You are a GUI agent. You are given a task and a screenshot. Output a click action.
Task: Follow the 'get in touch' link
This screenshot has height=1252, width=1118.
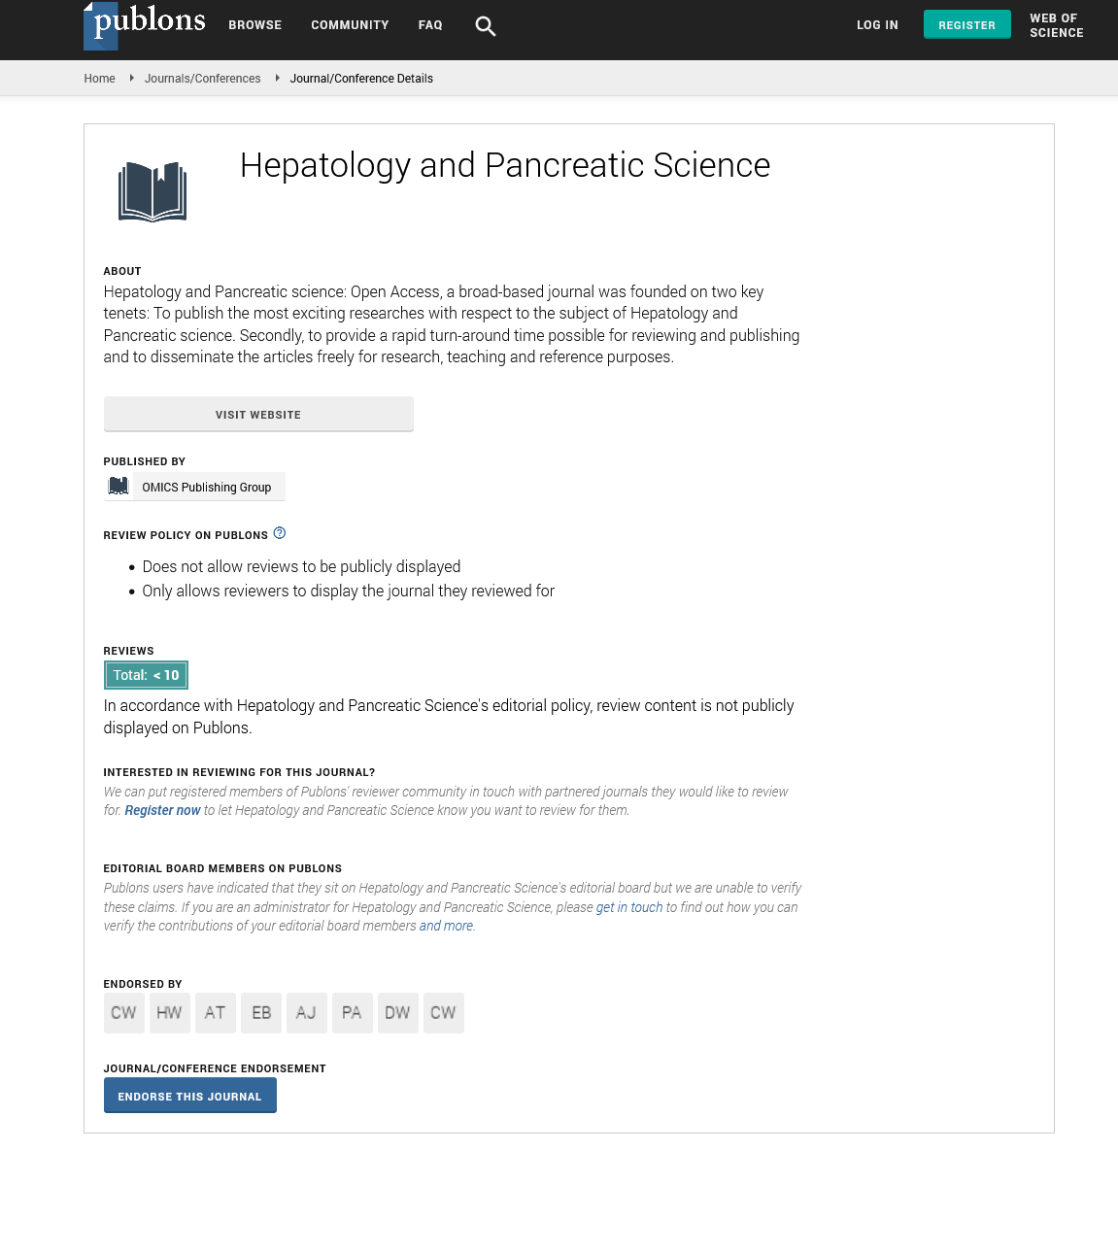[628, 907]
